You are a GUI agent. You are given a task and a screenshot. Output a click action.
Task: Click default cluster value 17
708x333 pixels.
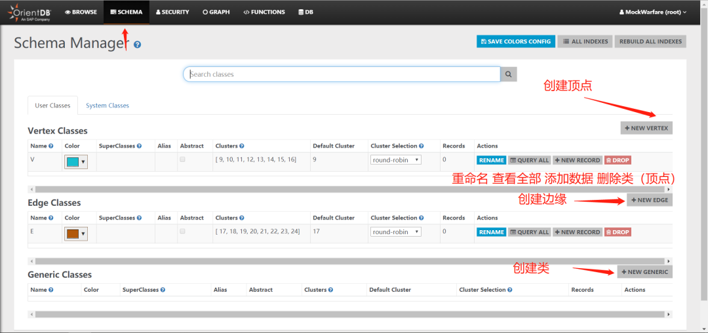click(x=315, y=231)
